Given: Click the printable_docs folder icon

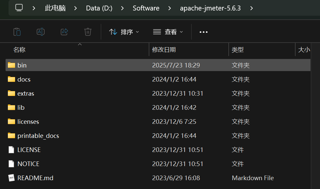Looking at the screenshot, I should pyautogui.click(x=11, y=135).
